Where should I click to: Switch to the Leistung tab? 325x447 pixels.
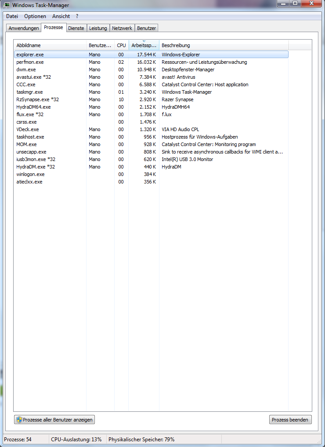[x=98, y=28]
